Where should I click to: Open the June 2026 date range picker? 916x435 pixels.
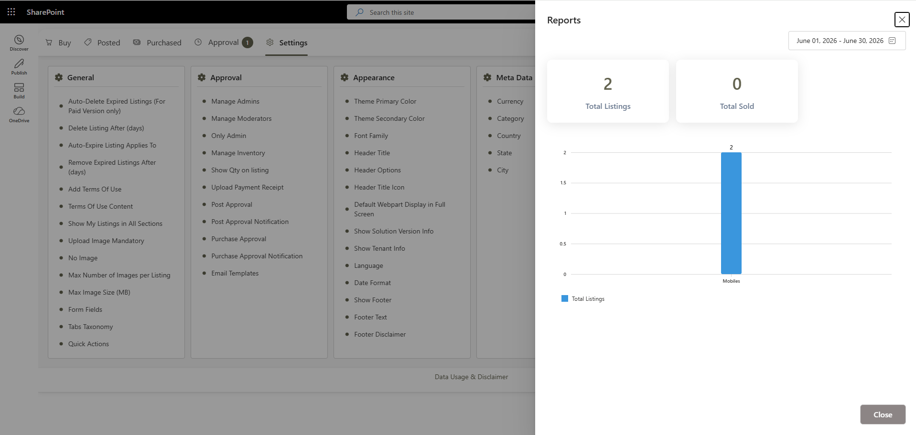click(x=847, y=41)
